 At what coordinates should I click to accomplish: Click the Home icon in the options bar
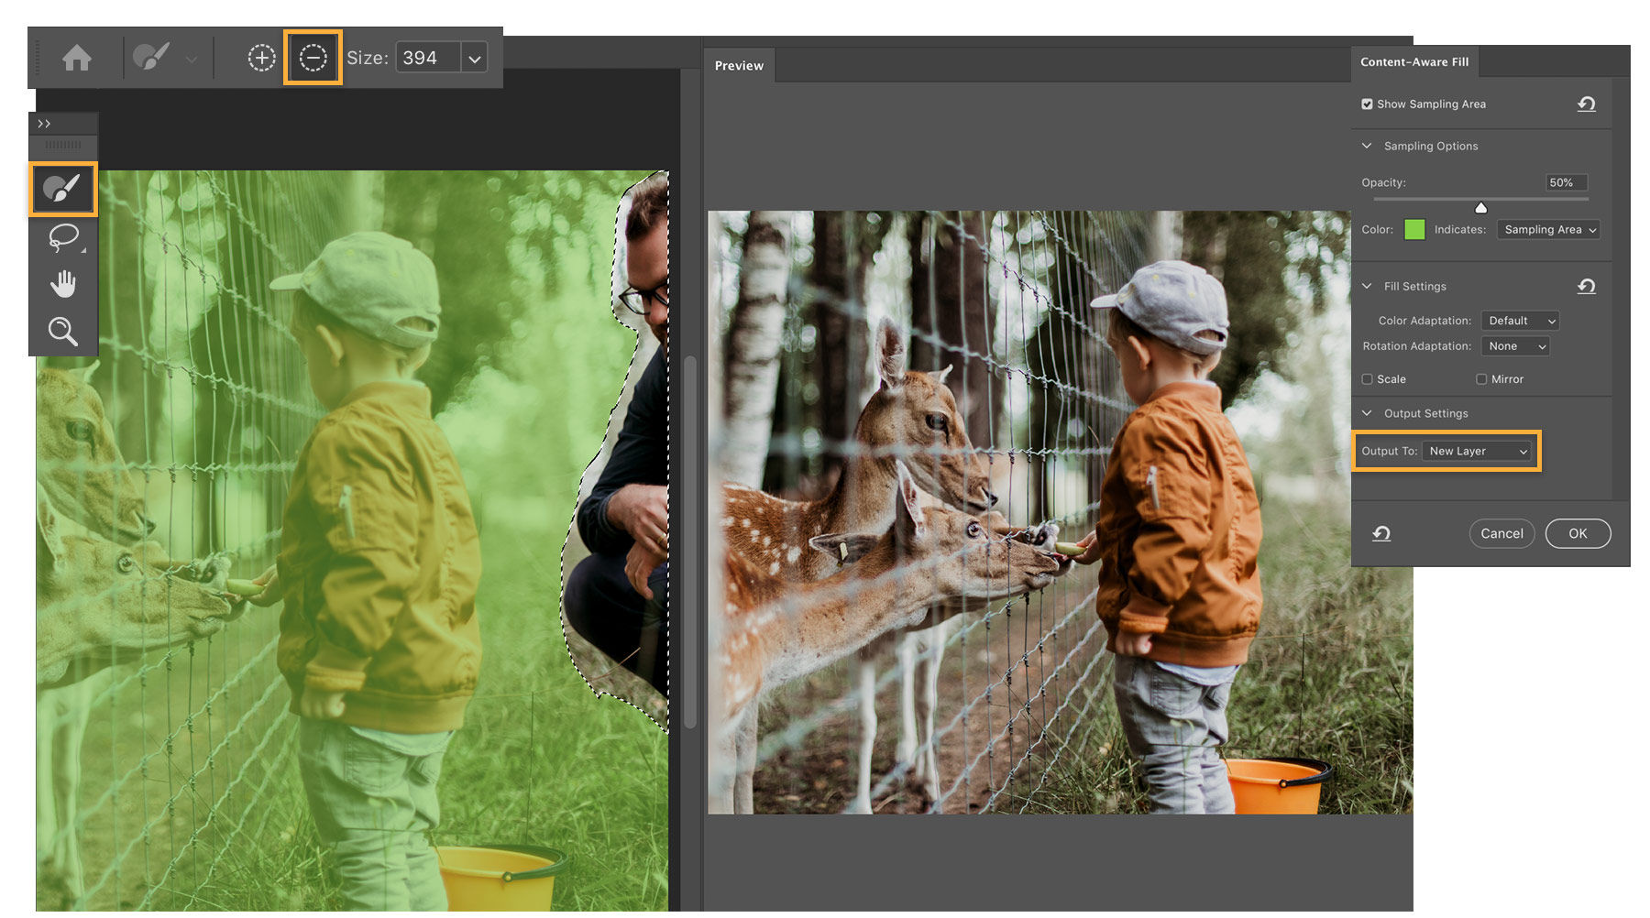coord(77,57)
